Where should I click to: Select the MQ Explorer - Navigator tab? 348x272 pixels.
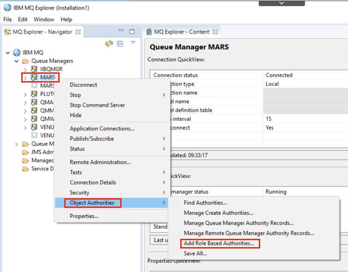[43, 32]
